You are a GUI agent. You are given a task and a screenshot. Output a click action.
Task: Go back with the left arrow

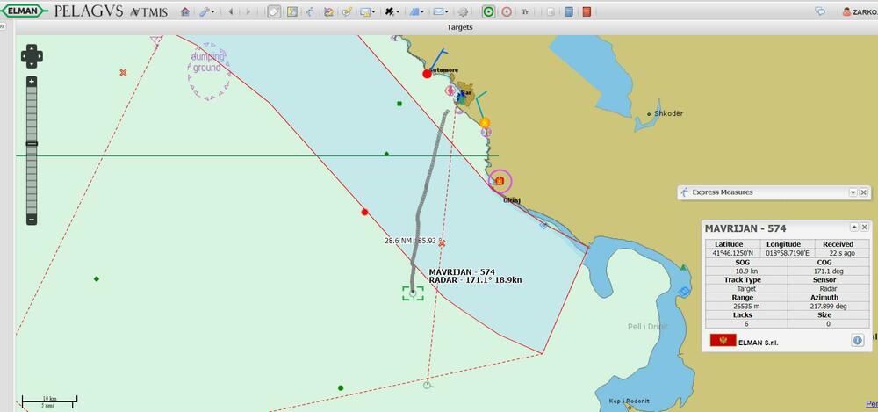coord(231,12)
